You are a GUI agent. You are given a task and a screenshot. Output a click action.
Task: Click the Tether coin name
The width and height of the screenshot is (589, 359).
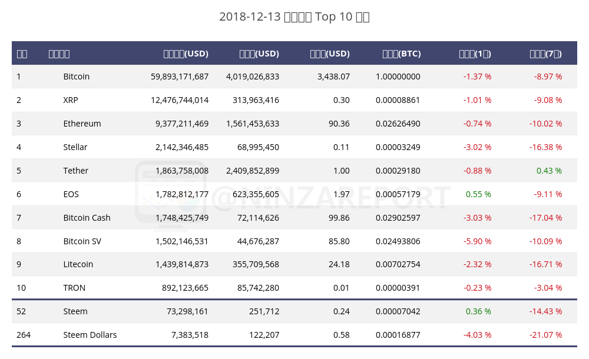point(75,171)
